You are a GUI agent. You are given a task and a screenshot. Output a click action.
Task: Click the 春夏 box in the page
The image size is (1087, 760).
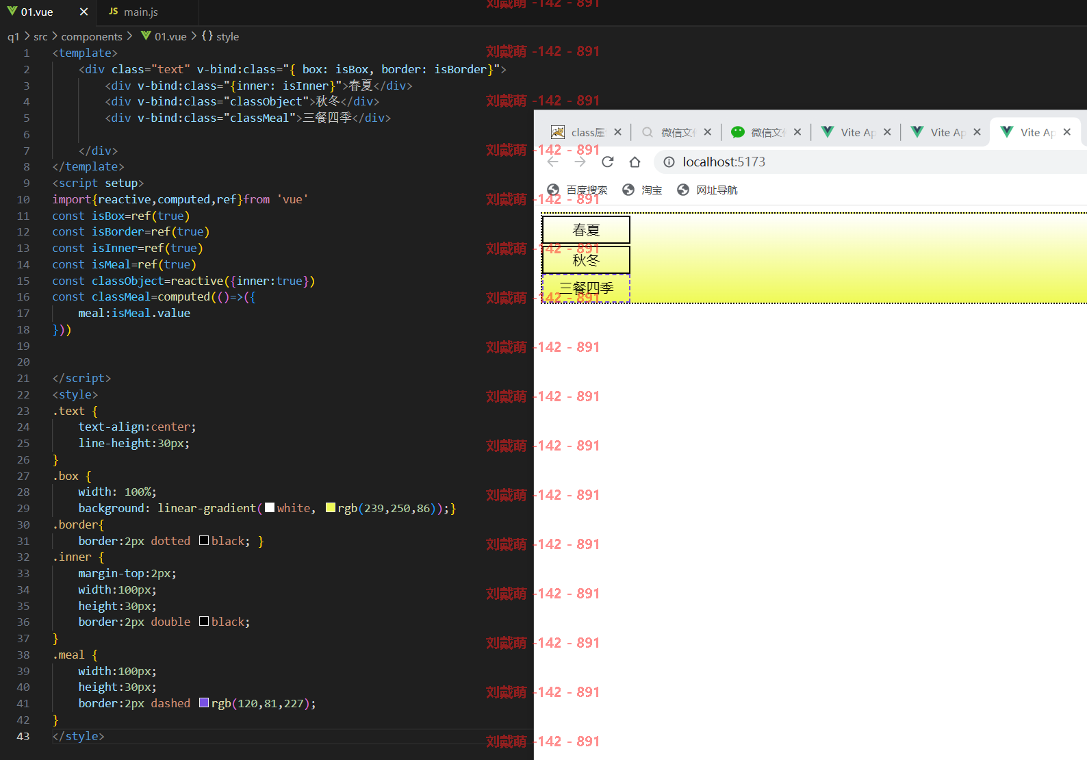click(586, 230)
